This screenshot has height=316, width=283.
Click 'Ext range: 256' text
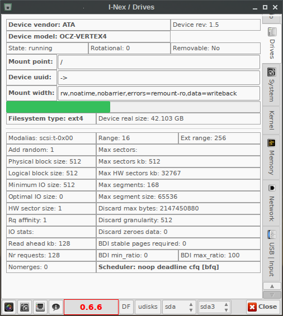203,138
